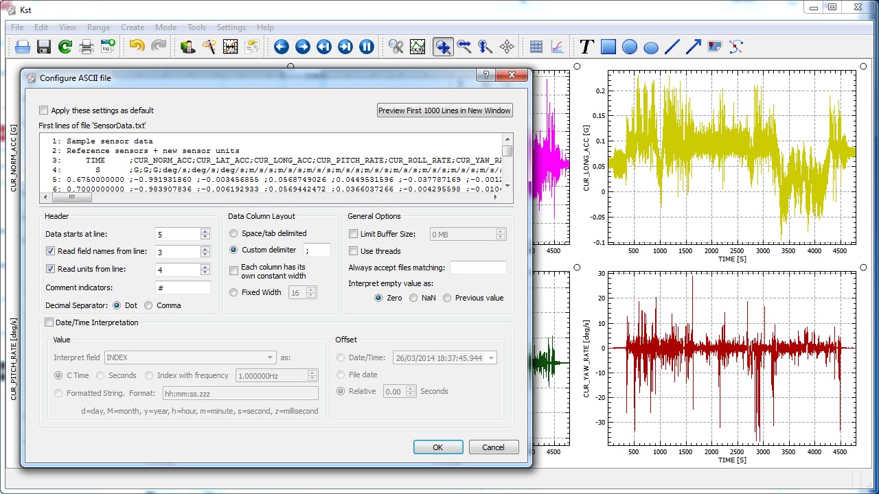Adjust field names line spinner
879x494 pixels.
coord(205,252)
